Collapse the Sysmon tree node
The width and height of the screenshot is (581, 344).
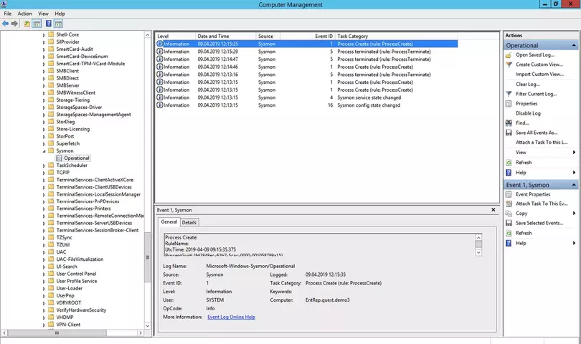[44, 151]
